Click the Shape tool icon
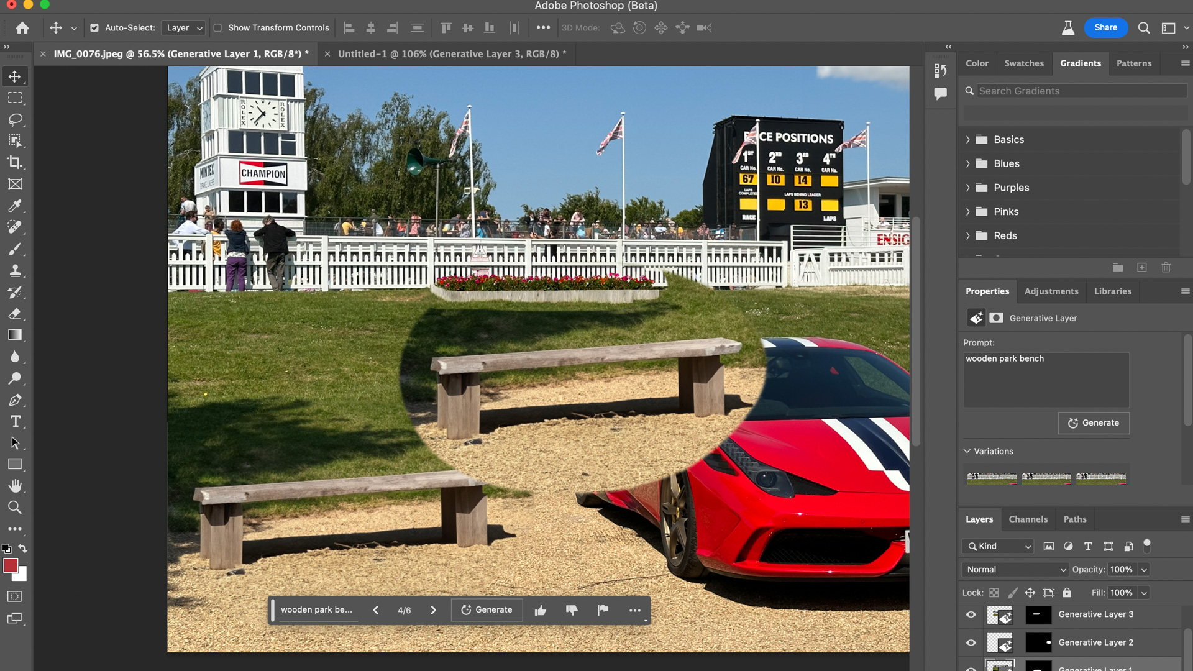The height and width of the screenshot is (671, 1193). pyautogui.click(x=15, y=463)
